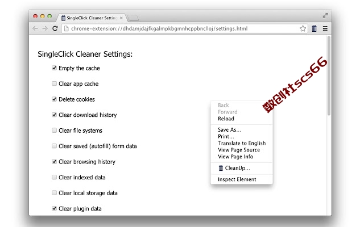The width and height of the screenshot is (364, 227).
Task: Click the SingleClick Cleaner Settings heading
Action: click(x=85, y=54)
